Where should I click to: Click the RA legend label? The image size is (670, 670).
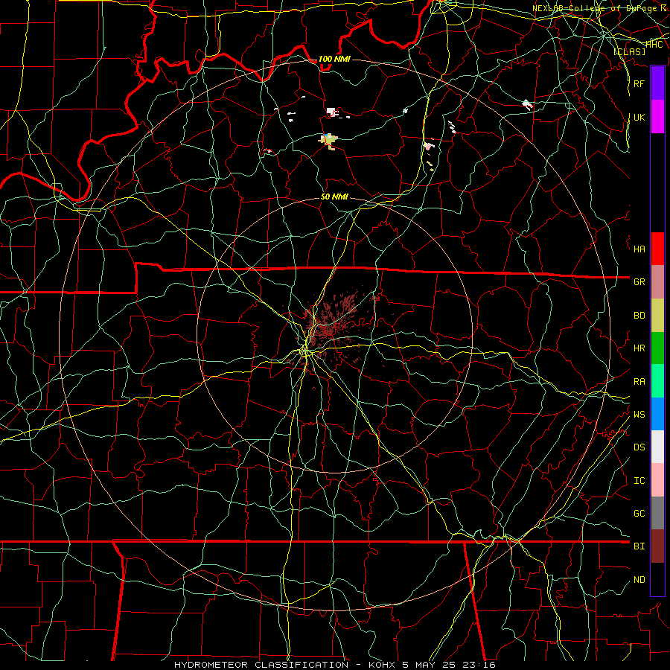[639, 382]
